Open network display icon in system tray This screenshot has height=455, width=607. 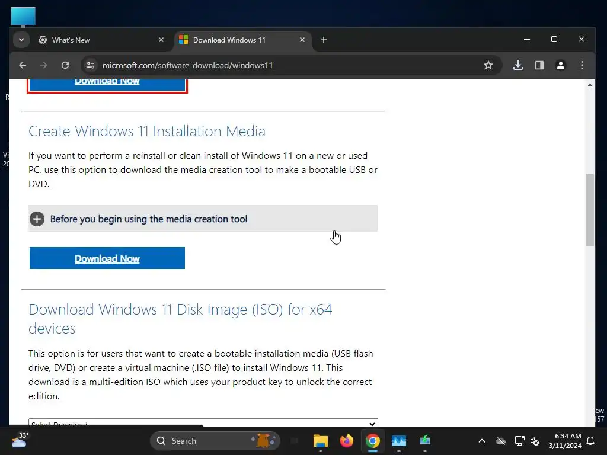[x=519, y=441]
